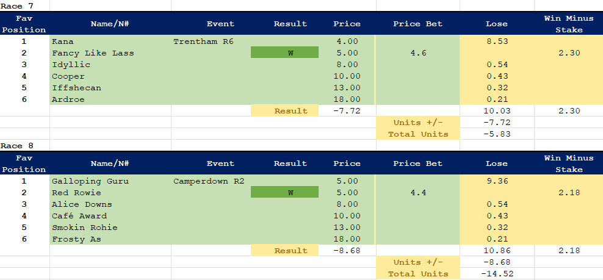Click the Iffshecan name cell

click(x=76, y=88)
